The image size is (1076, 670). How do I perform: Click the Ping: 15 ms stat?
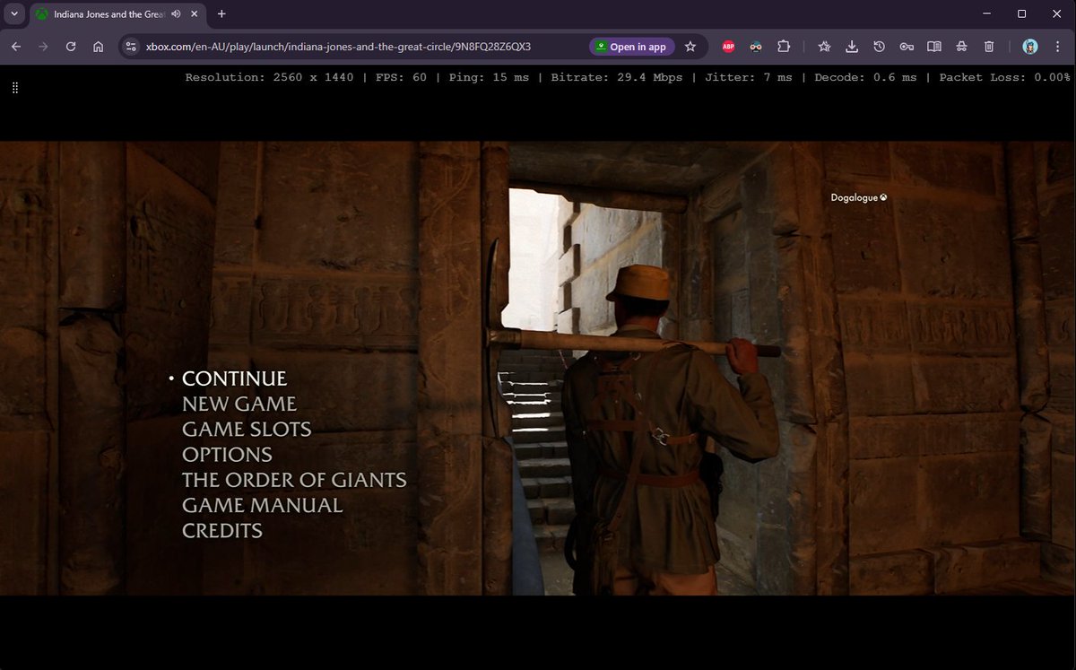pyautogui.click(x=485, y=77)
